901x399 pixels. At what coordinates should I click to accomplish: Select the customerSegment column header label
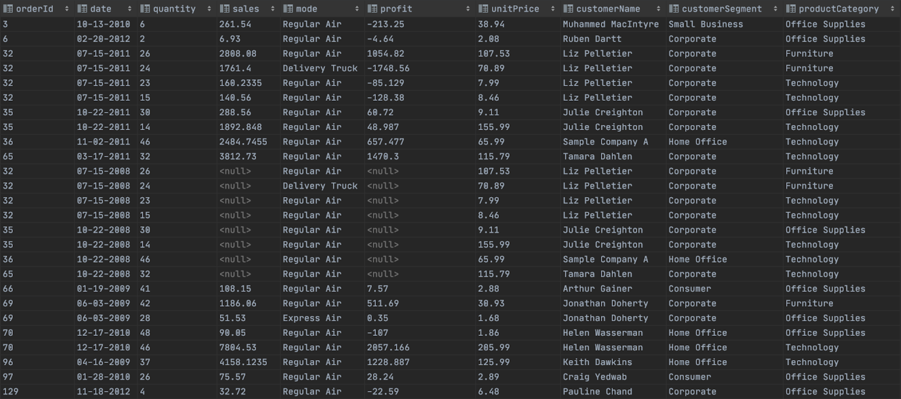pyautogui.click(x=722, y=9)
